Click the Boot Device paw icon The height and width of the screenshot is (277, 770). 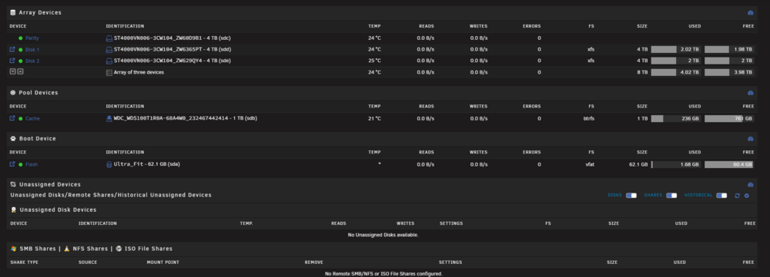click(x=13, y=138)
